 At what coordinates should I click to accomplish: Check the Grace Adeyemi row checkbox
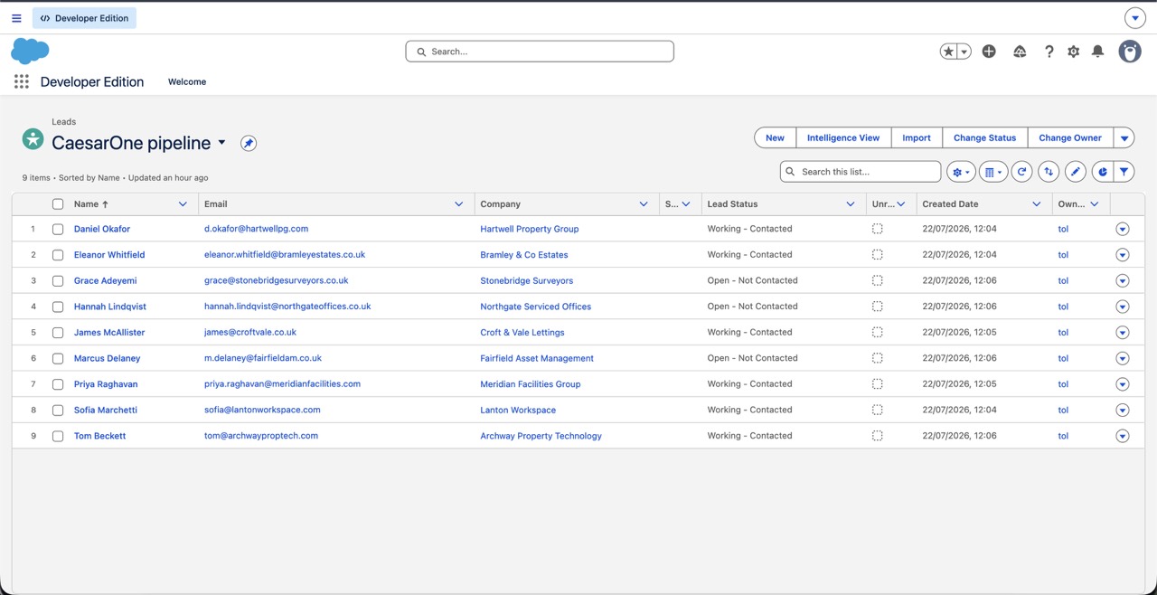tap(58, 281)
